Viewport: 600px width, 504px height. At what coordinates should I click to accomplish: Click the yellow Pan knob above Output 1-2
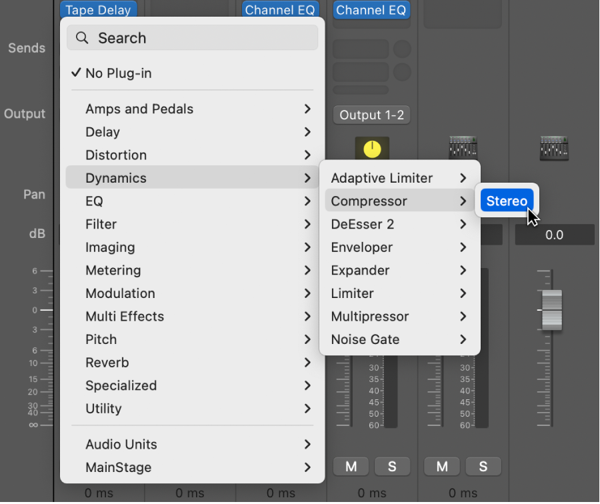tap(371, 148)
